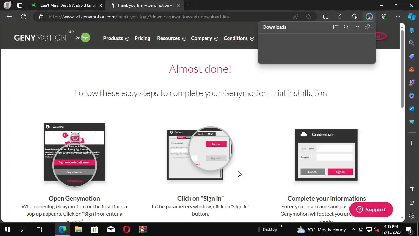This screenshot has height=236, width=419.
Task: Open the Action Center notifications
Action: click(x=408, y=229)
